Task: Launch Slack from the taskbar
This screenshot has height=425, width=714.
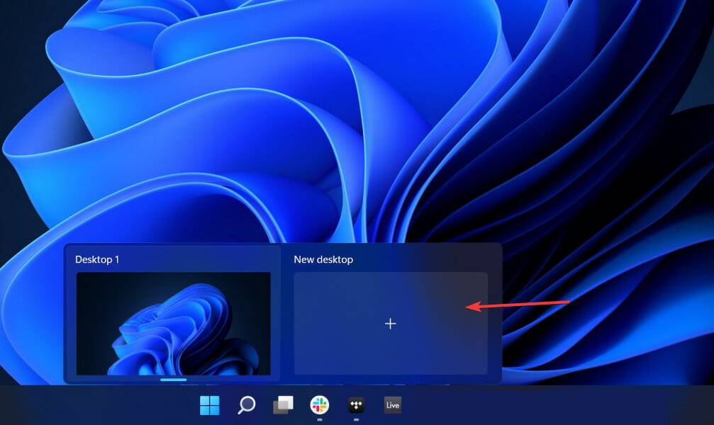Action: [x=320, y=405]
